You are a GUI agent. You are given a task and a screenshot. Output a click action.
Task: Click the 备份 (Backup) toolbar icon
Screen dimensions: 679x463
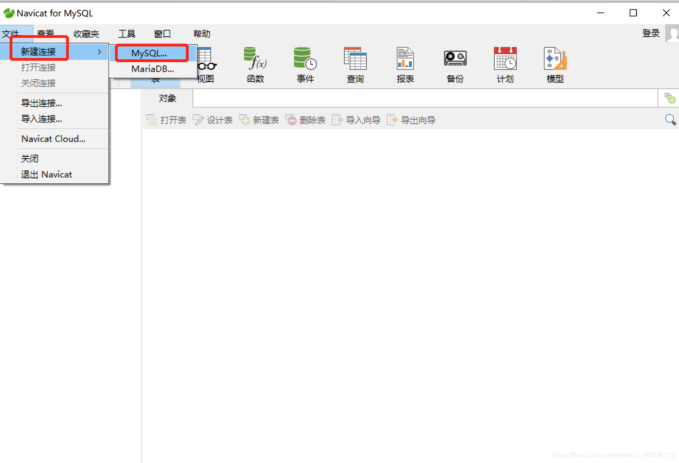[454, 64]
